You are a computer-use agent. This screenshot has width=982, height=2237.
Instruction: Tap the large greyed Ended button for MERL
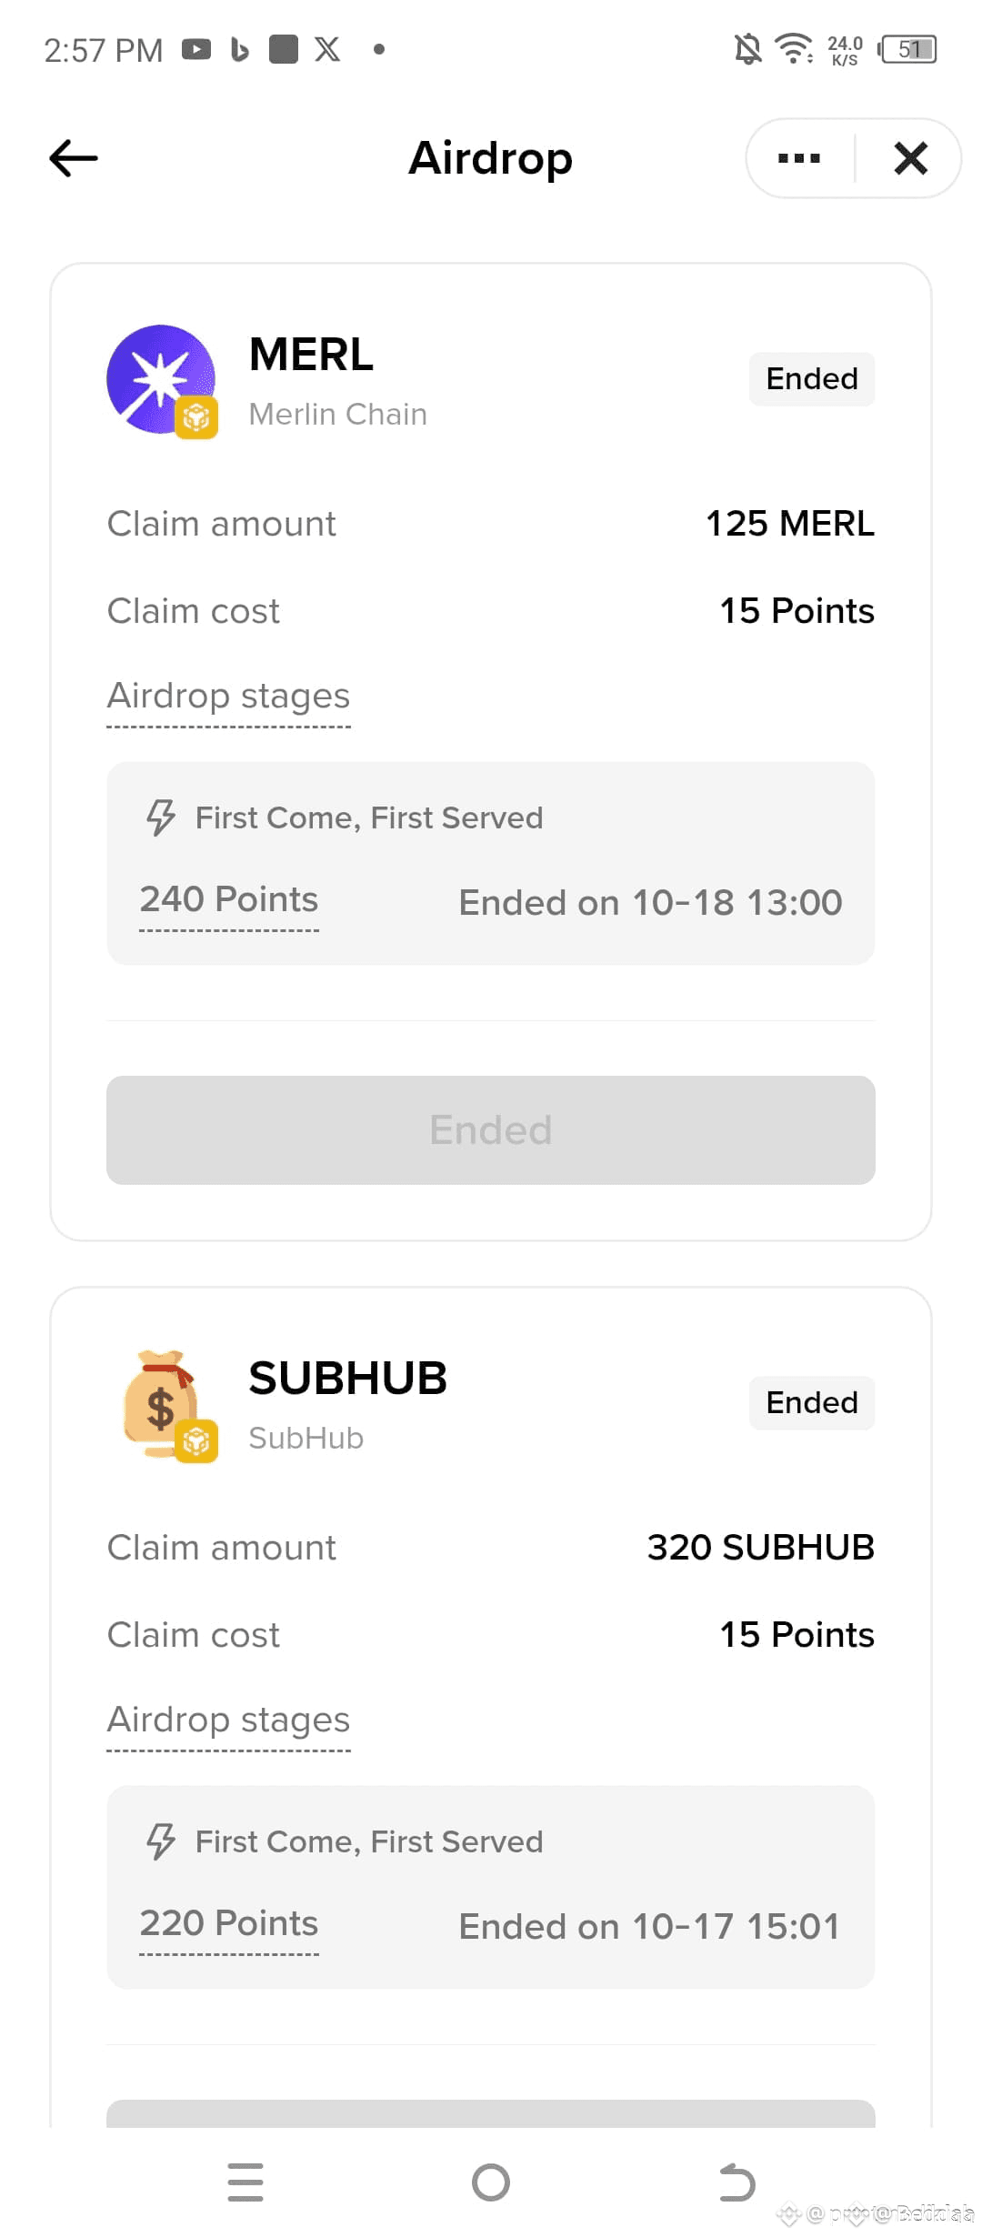491,1130
